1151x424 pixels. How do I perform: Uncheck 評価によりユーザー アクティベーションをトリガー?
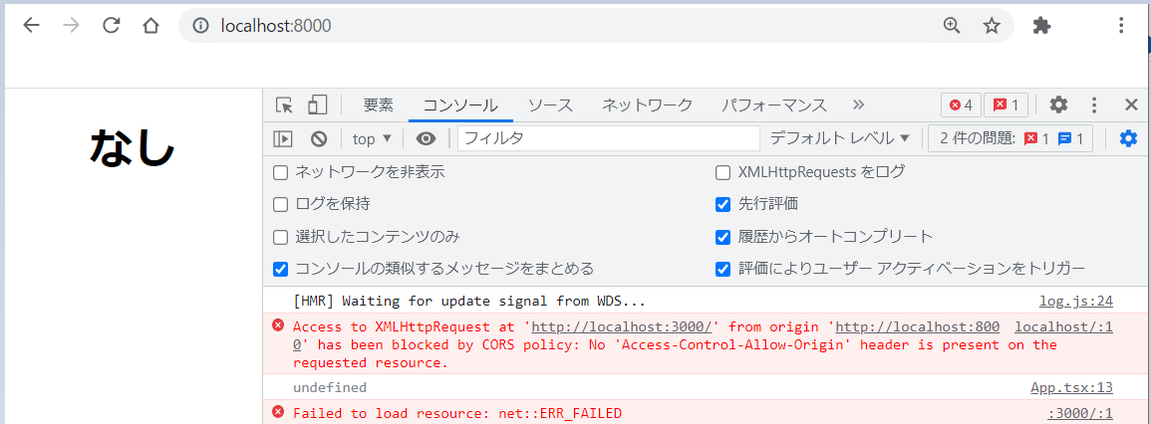(x=723, y=269)
